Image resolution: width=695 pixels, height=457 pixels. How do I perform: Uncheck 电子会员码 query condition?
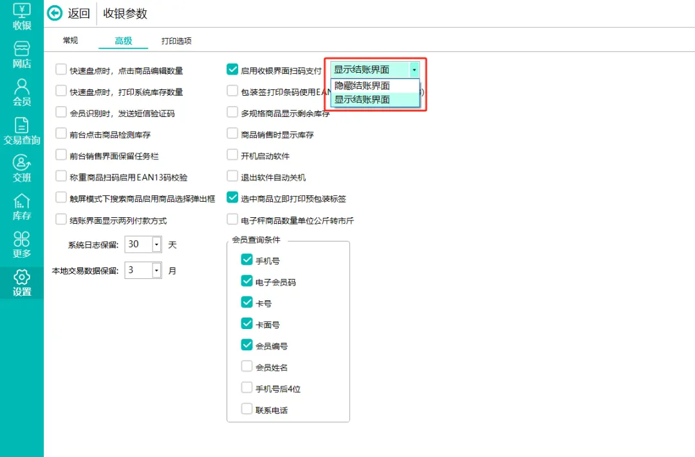coord(247,281)
